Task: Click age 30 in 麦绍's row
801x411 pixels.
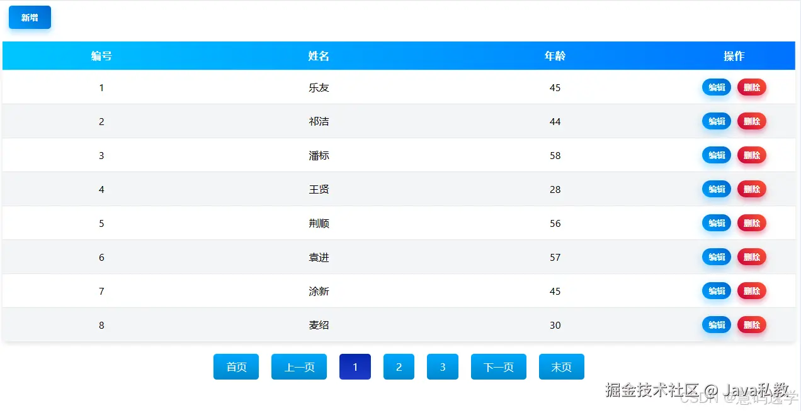Action: coord(555,326)
